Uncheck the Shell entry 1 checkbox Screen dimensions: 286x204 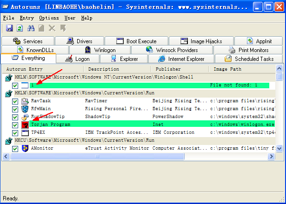click(15, 86)
